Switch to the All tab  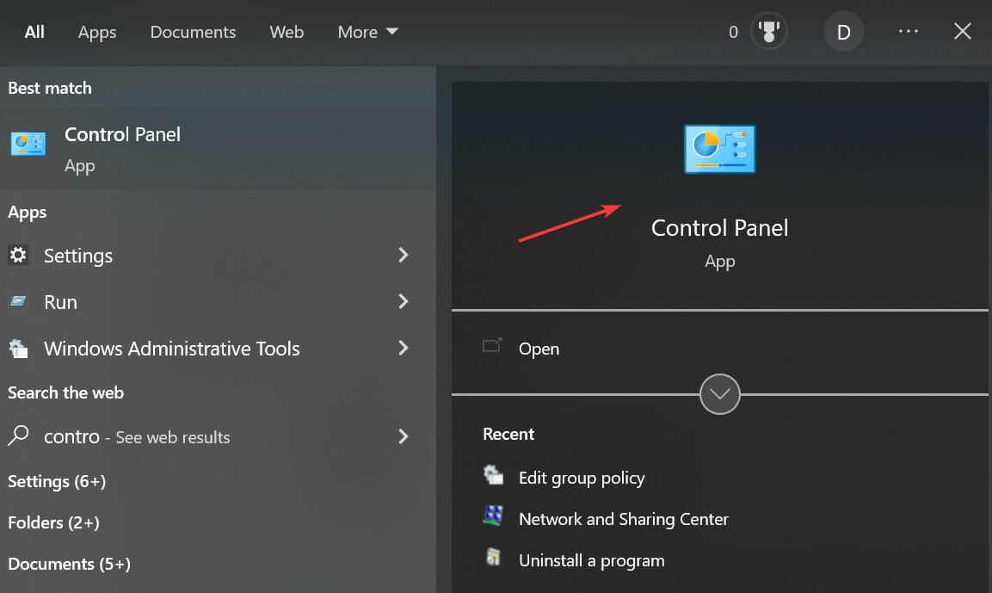(x=34, y=32)
